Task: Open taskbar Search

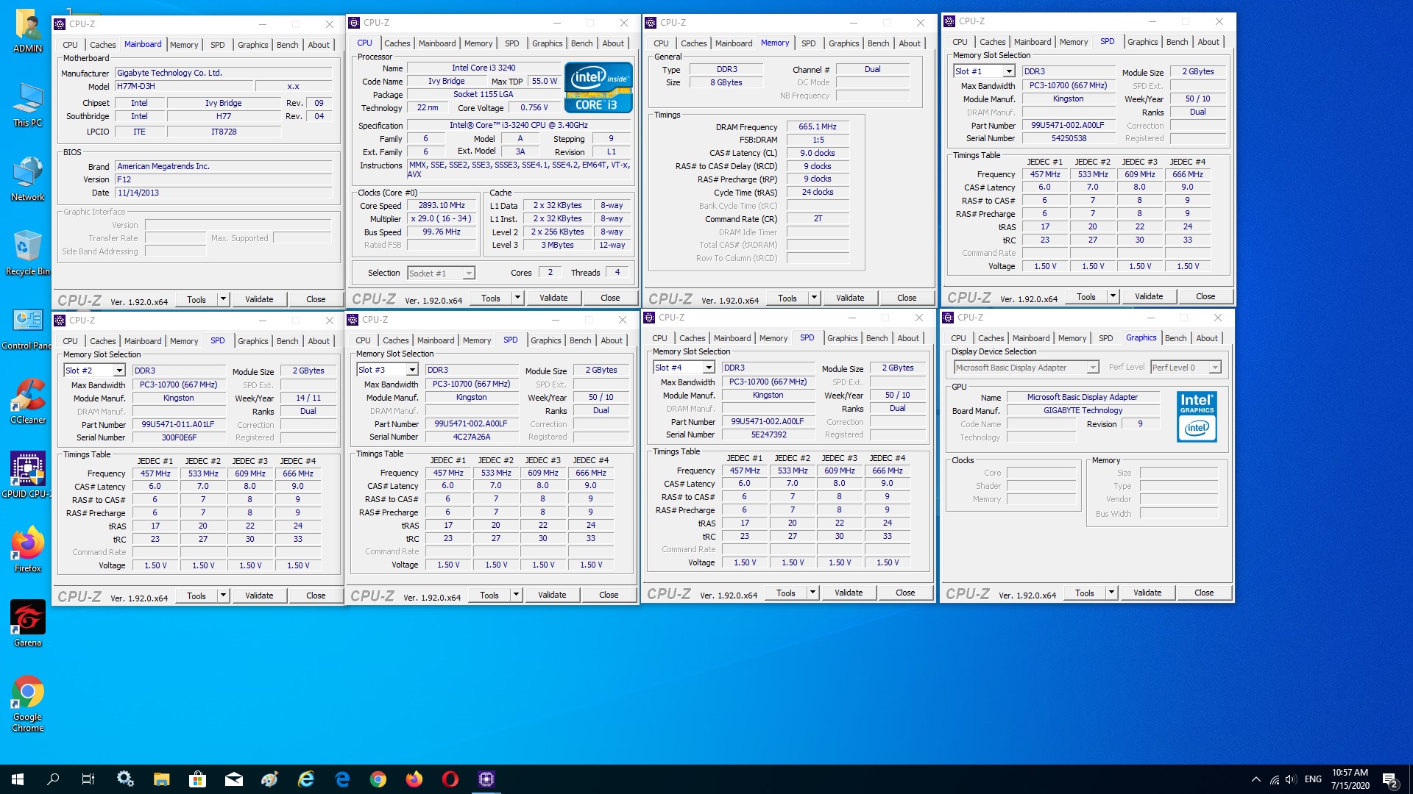Action: pyautogui.click(x=53, y=779)
